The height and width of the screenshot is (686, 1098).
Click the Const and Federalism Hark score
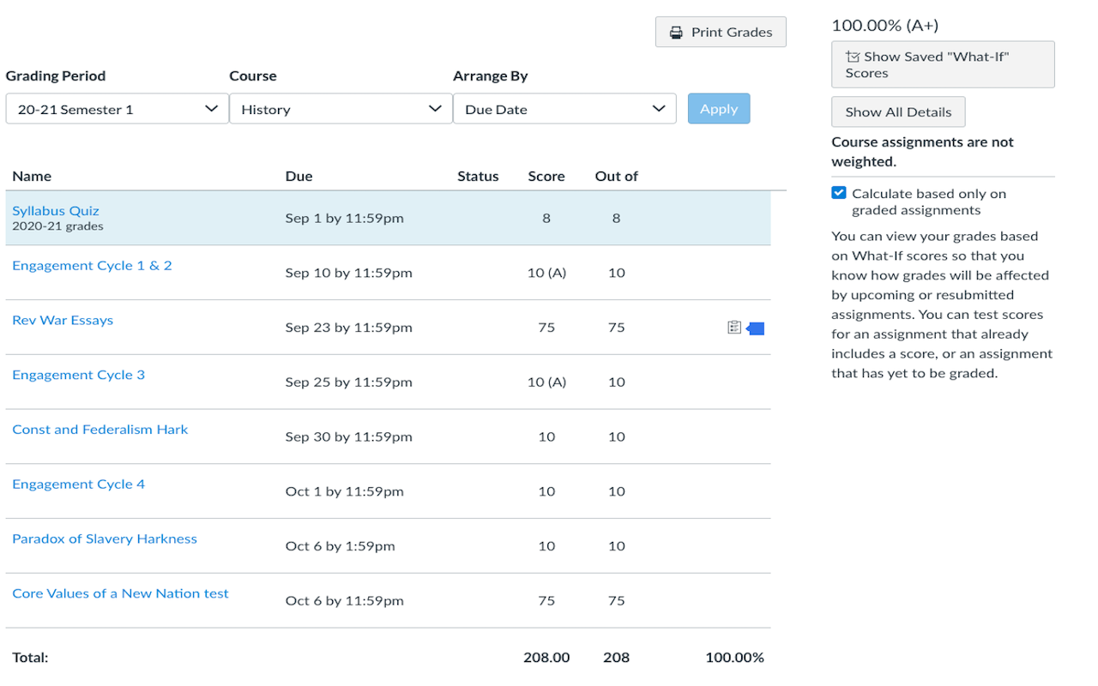[546, 437]
